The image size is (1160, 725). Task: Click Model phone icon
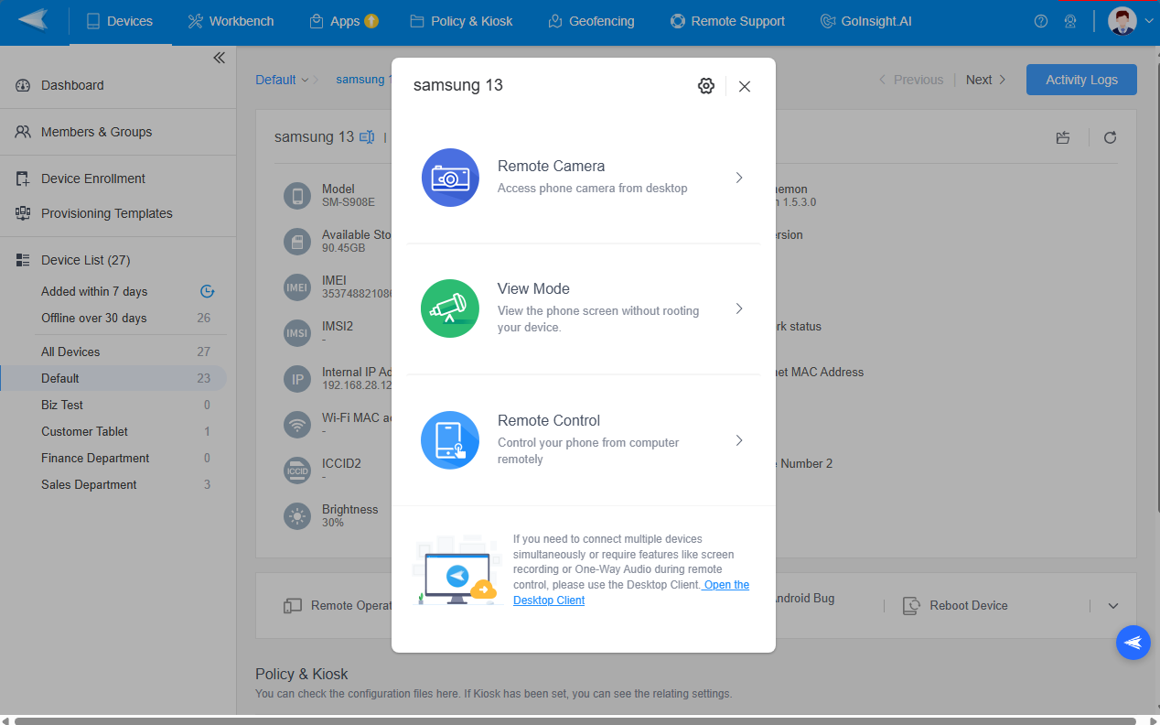[296, 195]
